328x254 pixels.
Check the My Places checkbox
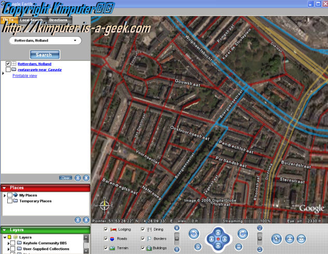click(x=10, y=195)
